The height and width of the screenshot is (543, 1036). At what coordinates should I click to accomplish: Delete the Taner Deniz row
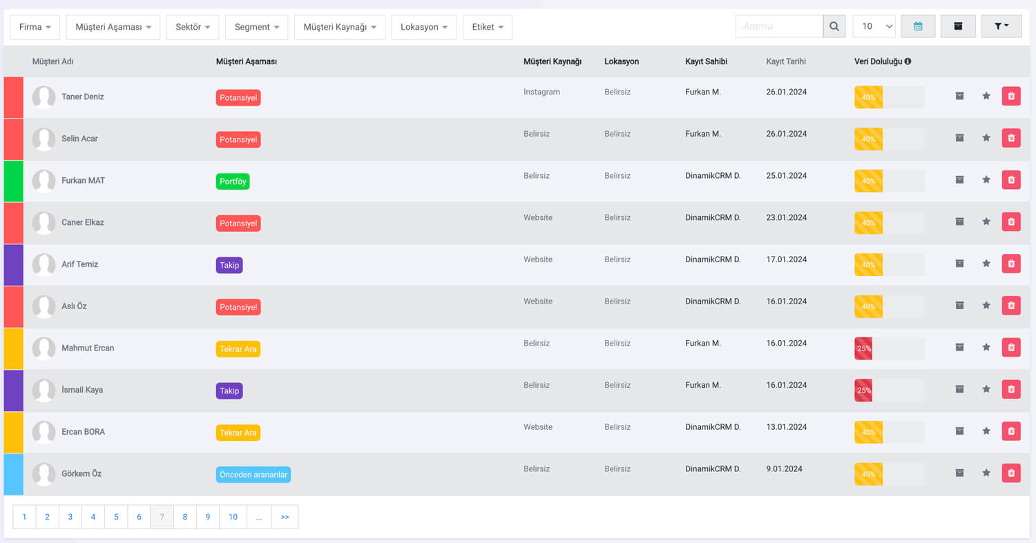click(1011, 96)
